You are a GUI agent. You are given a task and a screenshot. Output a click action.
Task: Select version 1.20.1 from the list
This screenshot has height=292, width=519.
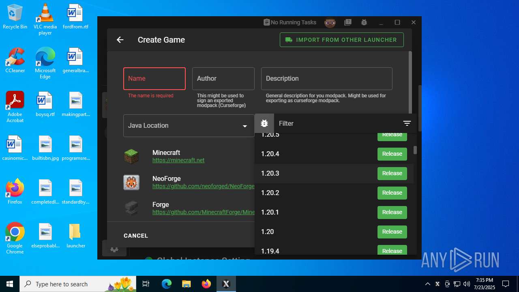tap(334, 213)
